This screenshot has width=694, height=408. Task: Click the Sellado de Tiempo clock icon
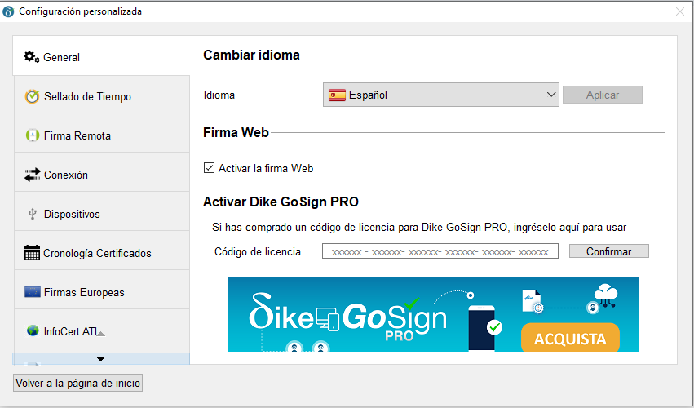click(32, 96)
